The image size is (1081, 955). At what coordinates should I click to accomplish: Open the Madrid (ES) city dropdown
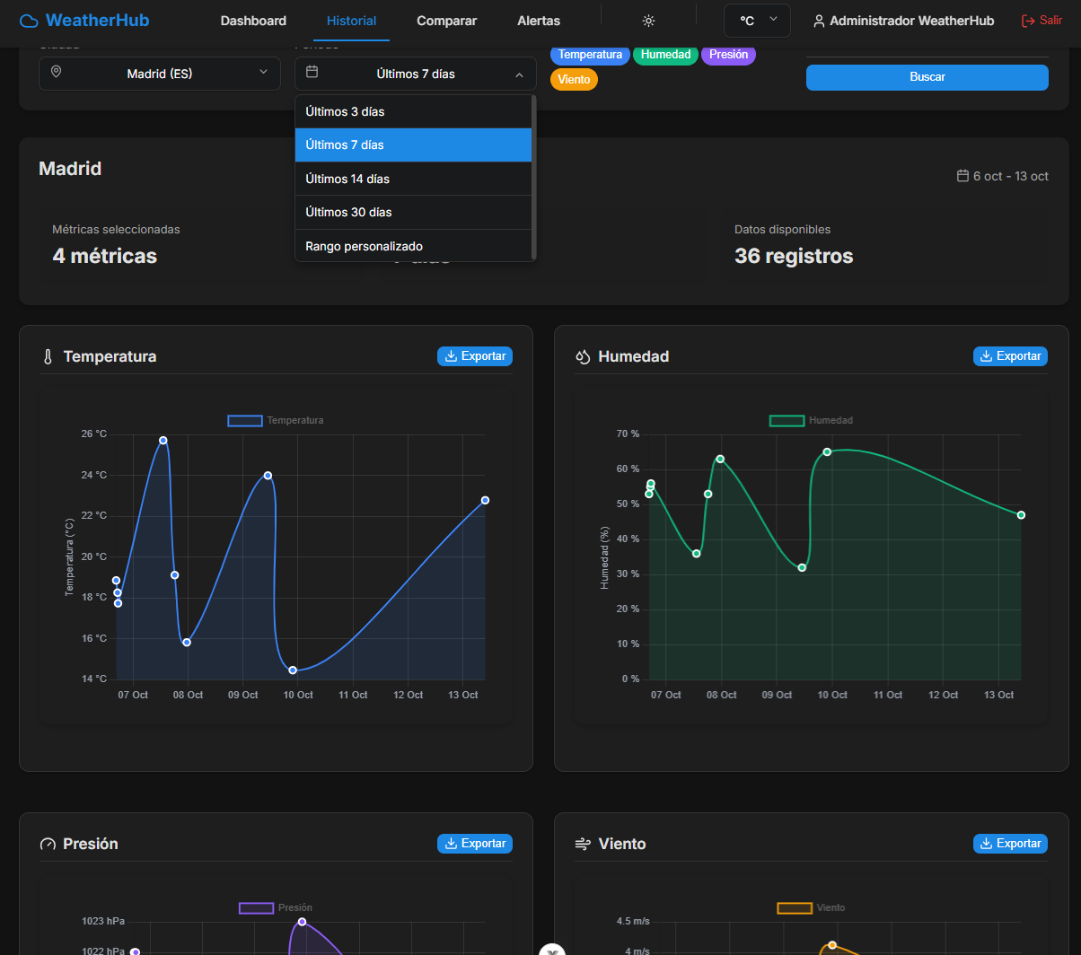point(159,74)
